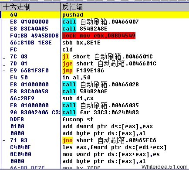
Task: Click hex bytes 8C0400
Action: tap(20, 154)
